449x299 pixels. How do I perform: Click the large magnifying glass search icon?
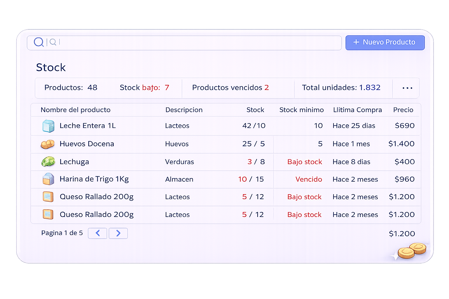[39, 42]
